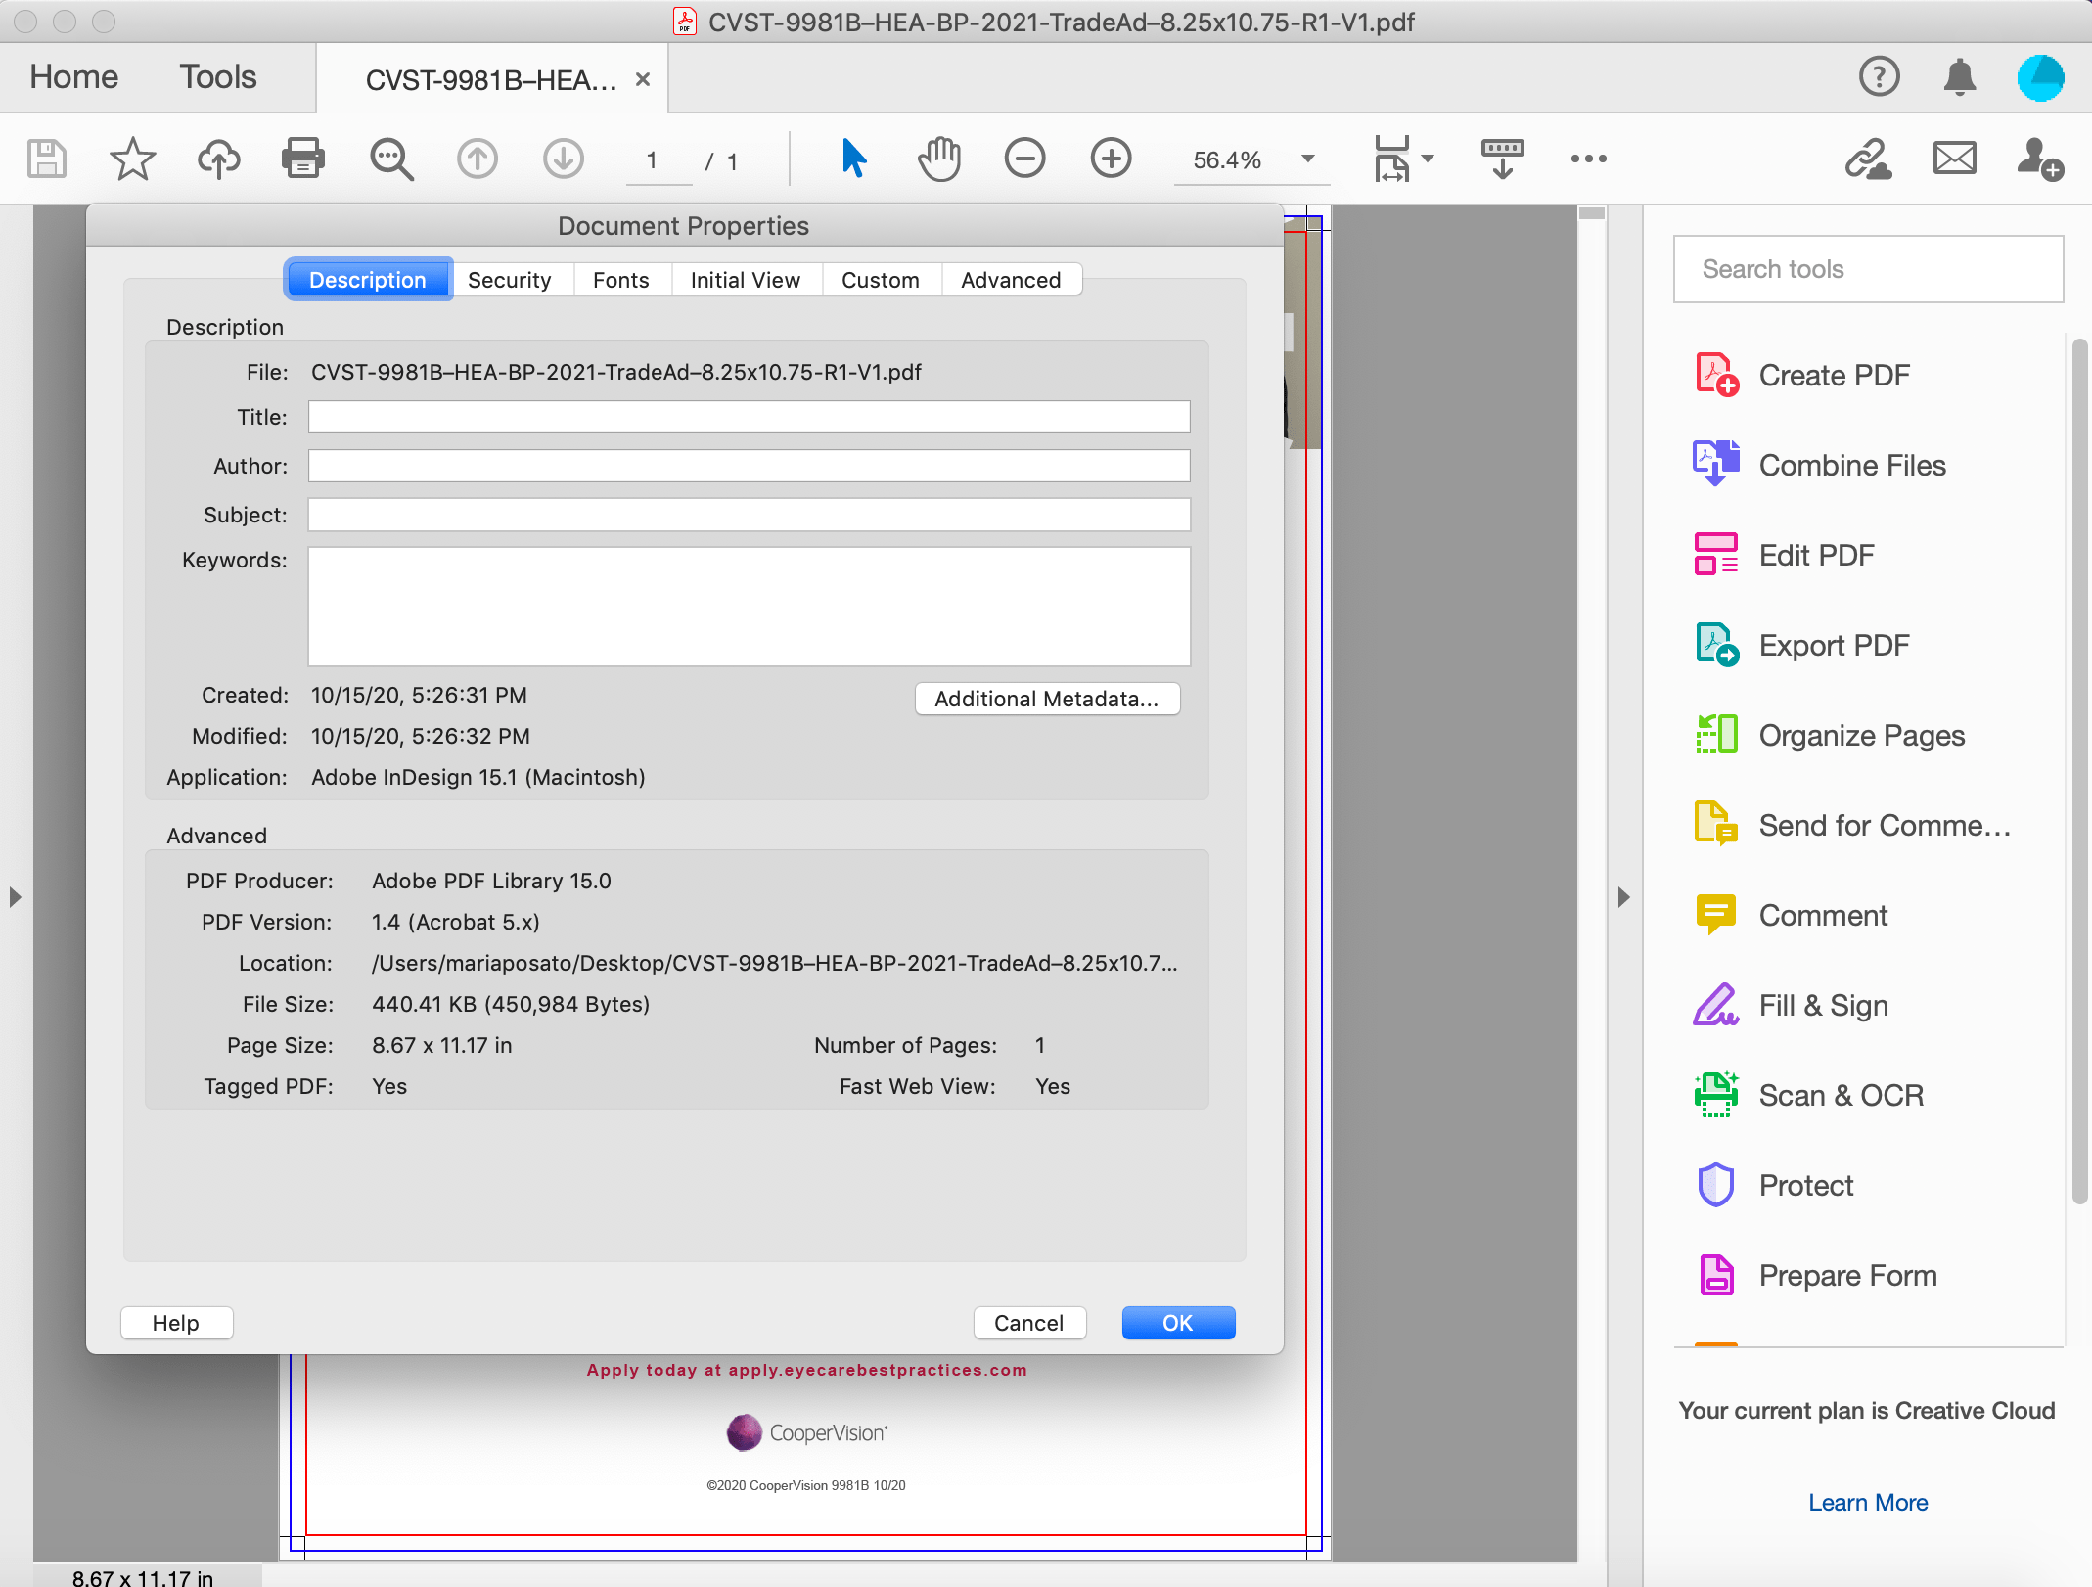
Task: Collapse the right tools pane with its arrow
Action: (1623, 896)
